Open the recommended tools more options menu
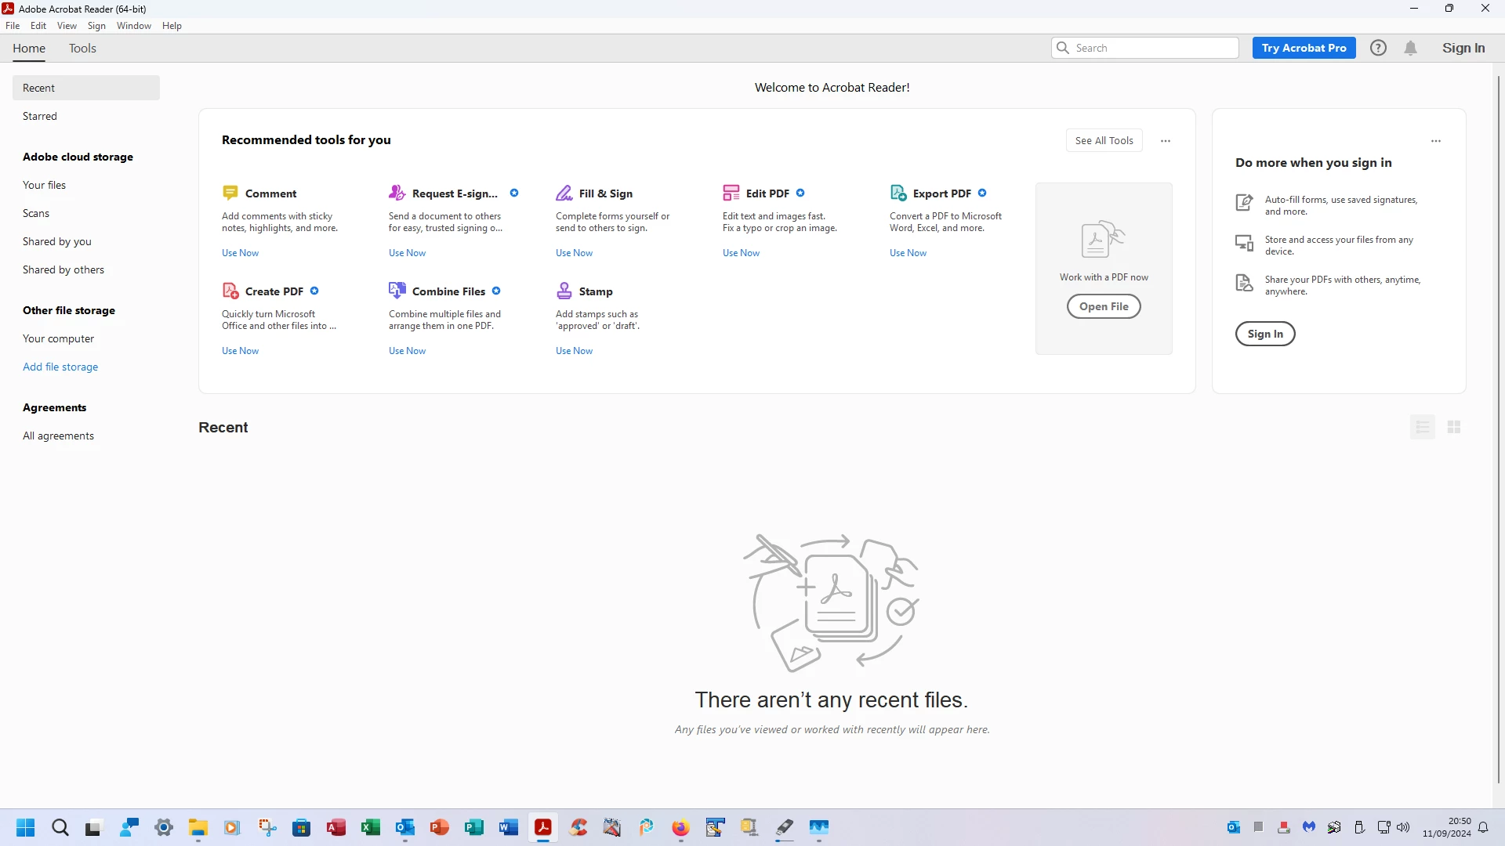 click(1166, 141)
